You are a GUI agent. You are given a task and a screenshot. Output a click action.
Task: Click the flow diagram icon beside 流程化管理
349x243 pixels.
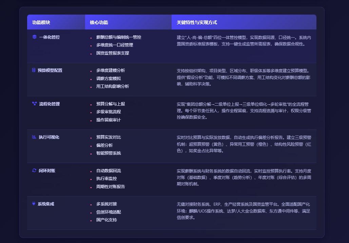(34, 104)
